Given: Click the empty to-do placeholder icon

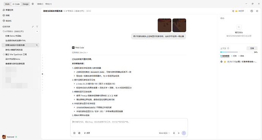Looking at the screenshot, I should pyautogui.click(x=239, y=27).
